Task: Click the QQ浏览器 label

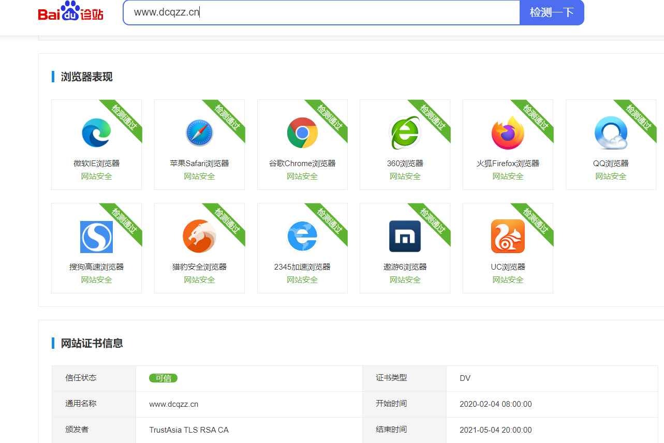Action: click(611, 164)
